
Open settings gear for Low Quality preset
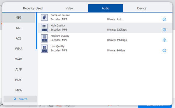coord(164,50)
